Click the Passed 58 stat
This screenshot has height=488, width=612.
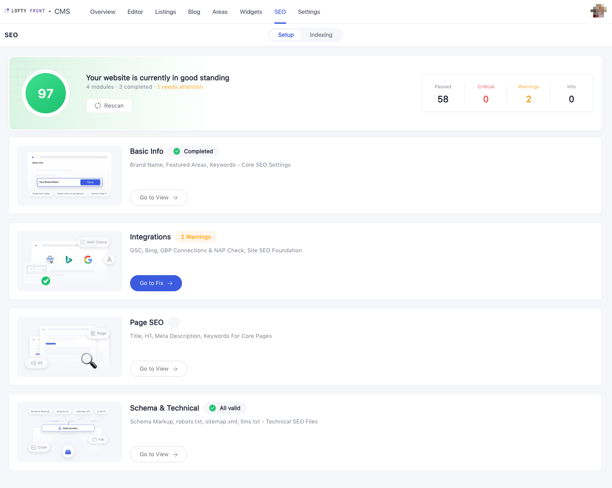tap(443, 93)
